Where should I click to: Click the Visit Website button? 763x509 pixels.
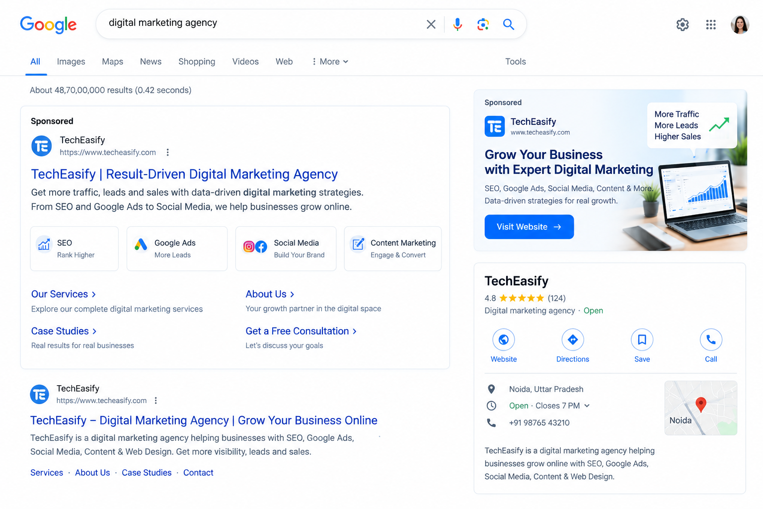pyautogui.click(x=529, y=227)
